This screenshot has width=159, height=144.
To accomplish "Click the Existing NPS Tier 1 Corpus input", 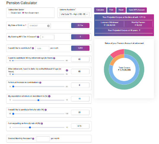I will [x=47, y=37].
